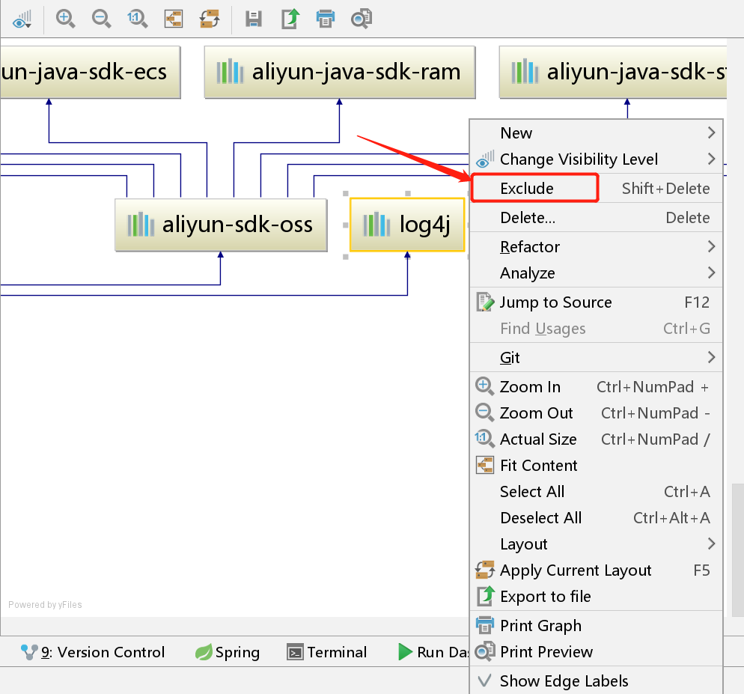Choose Apply Current Layout menu item

pyautogui.click(x=597, y=570)
